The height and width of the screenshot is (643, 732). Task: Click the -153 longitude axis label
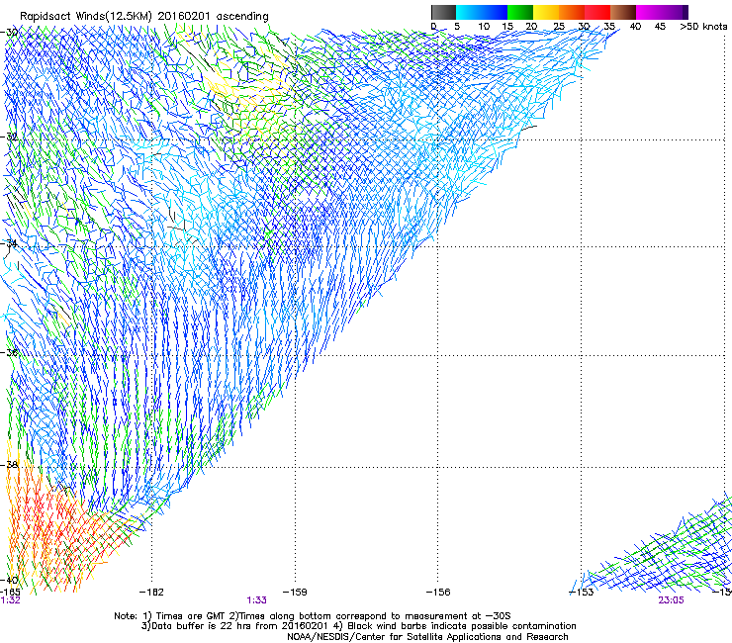(x=582, y=593)
